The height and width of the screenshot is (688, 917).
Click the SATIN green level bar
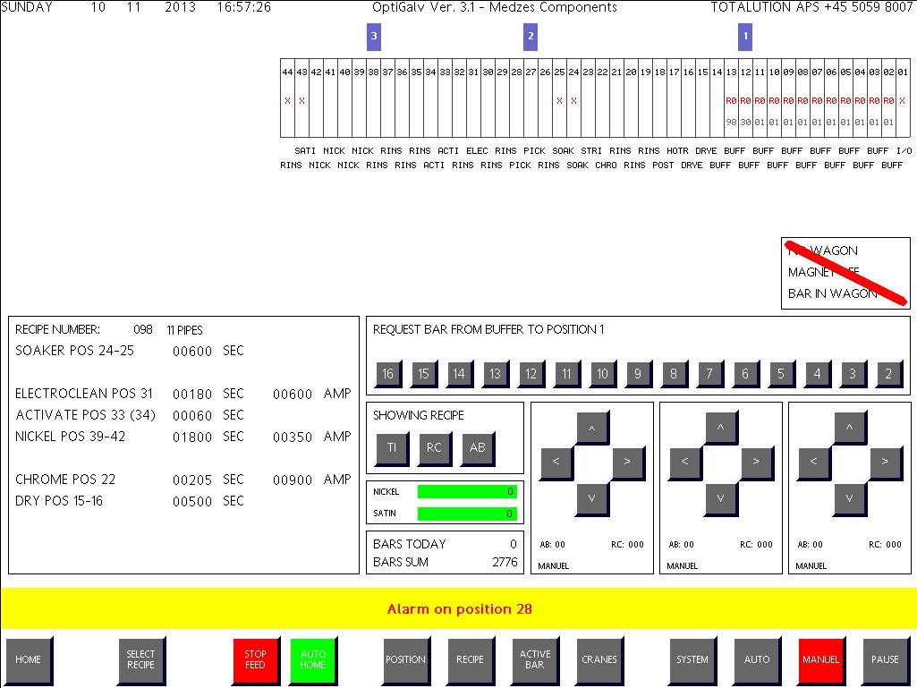click(467, 514)
